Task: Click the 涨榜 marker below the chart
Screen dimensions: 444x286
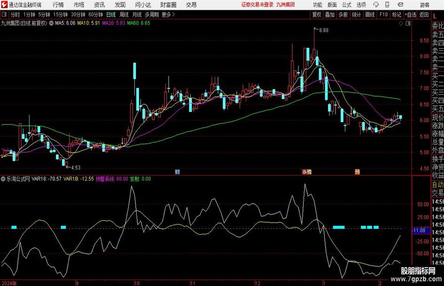Action: 307,172
